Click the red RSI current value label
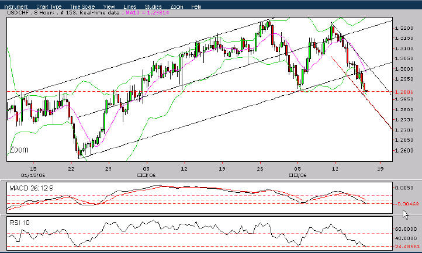 (406, 247)
